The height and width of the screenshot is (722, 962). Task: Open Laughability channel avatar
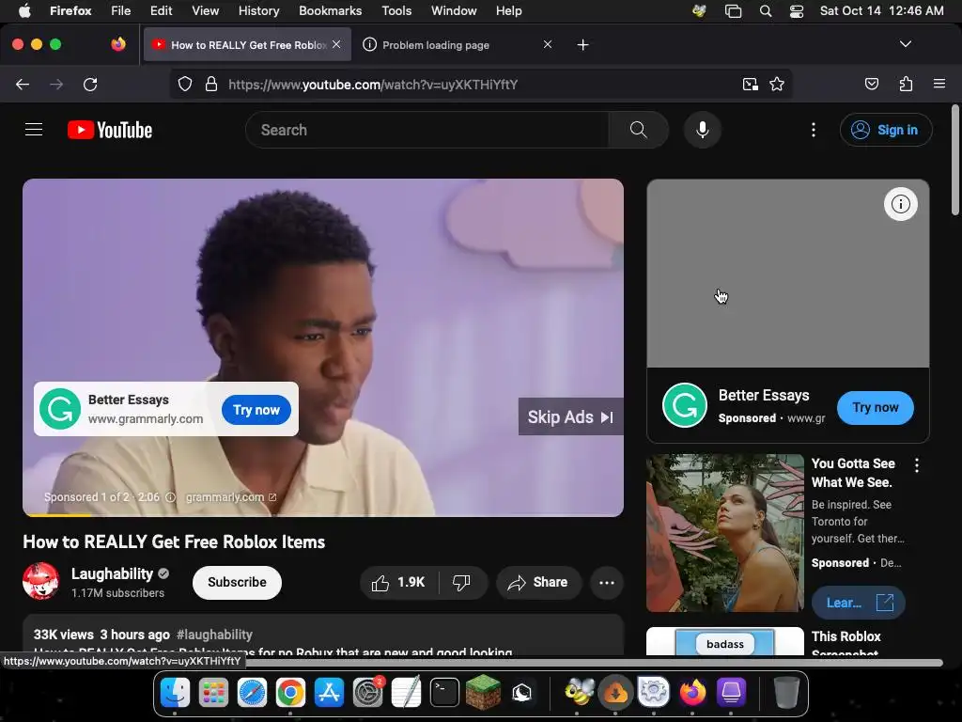pyautogui.click(x=41, y=581)
